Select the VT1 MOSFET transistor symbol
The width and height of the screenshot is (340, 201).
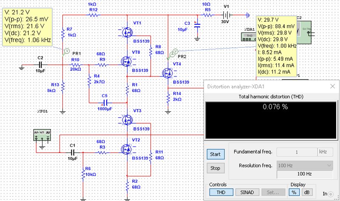click(x=127, y=32)
